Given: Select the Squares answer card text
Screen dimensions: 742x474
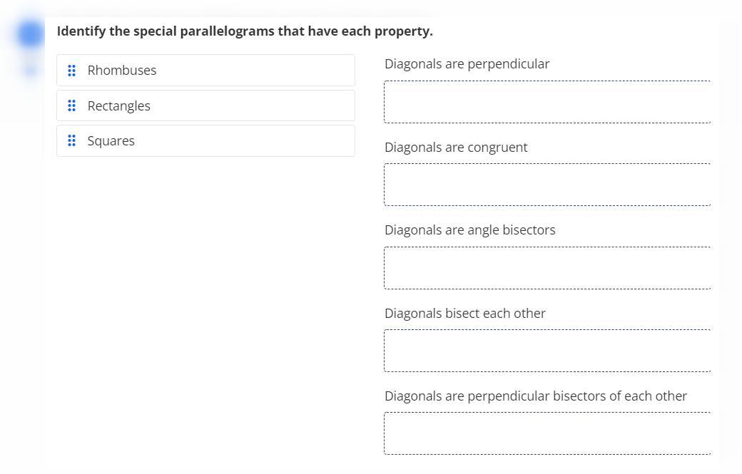Looking at the screenshot, I should (x=111, y=141).
